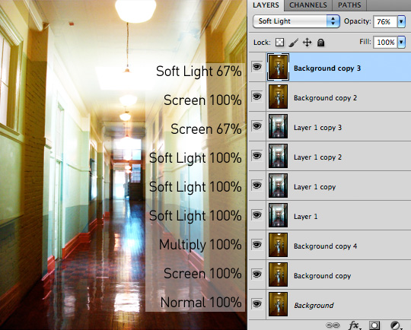The height and width of the screenshot is (330, 411).
Task: Select the Background copy 3 layer name
Action: 327,68
